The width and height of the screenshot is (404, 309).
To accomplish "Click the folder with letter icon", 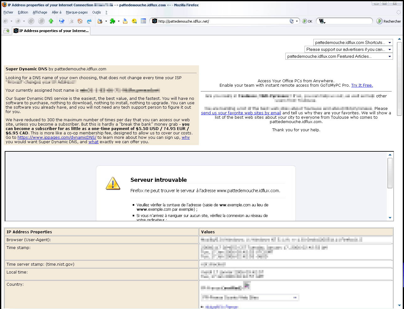I will coord(100,21).
